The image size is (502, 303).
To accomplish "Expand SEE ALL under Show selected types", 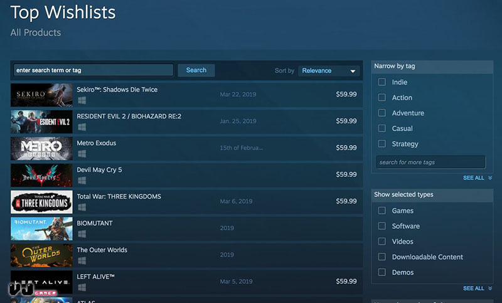I will (x=478, y=289).
